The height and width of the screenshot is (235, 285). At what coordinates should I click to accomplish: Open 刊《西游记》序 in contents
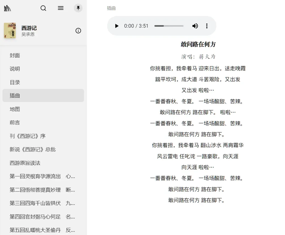coord(43,136)
